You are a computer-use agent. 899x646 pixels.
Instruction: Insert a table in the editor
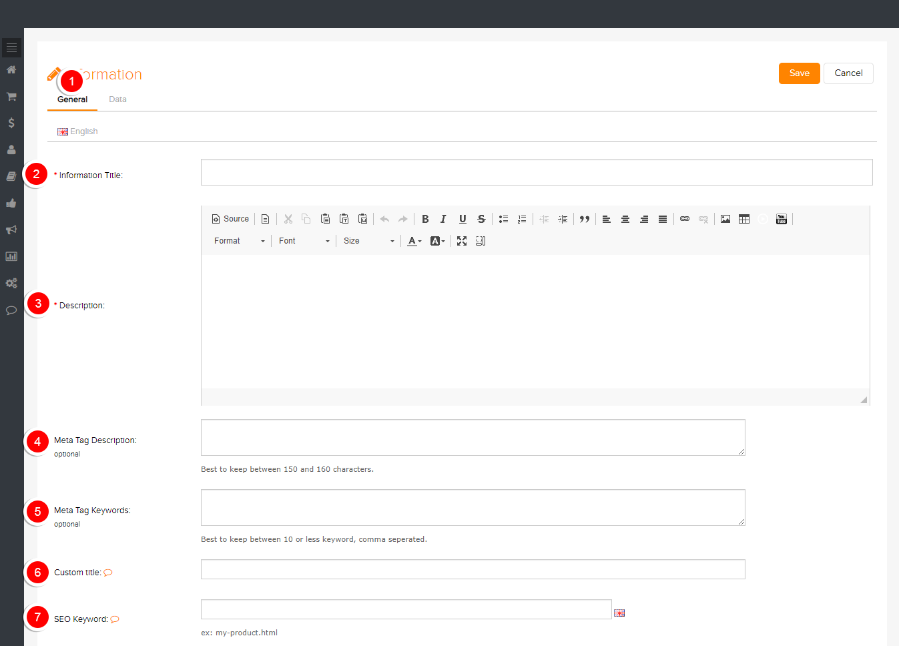coord(744,219)
